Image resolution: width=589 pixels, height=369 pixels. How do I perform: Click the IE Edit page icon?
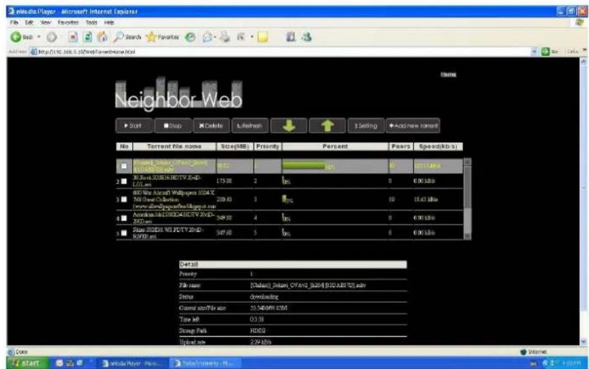point(241,37)
